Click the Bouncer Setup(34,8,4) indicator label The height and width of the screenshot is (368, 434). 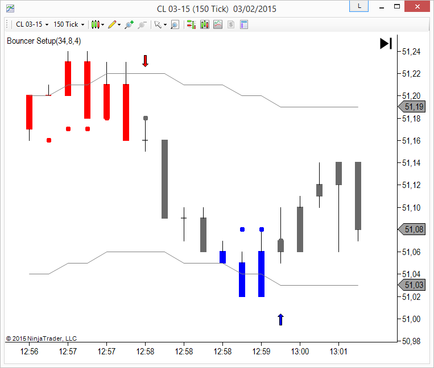pyautogui.click(x=44, y=41)
